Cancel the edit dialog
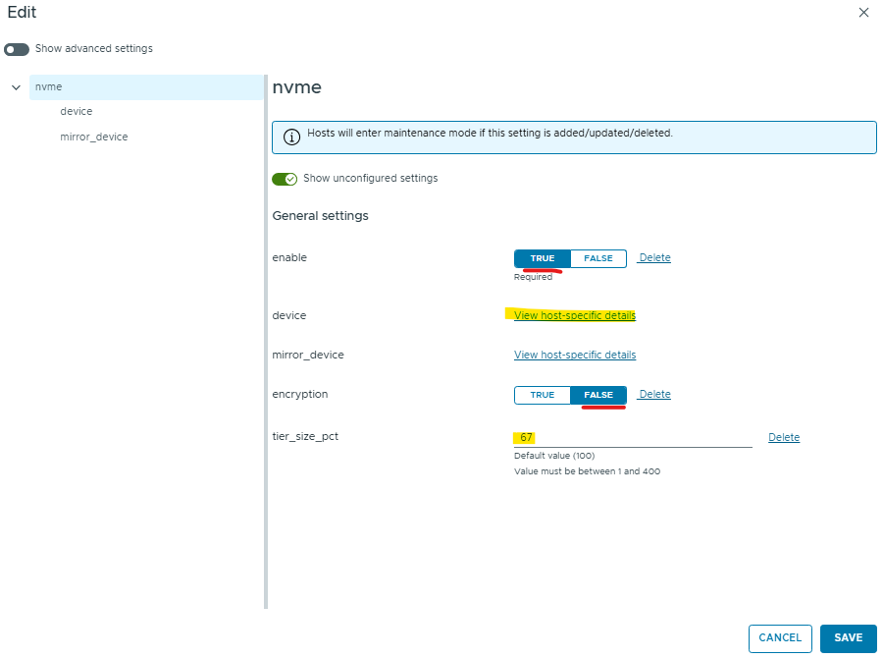Image resolution: width=883 pixels, height=659 pixels. [x=780, y=638]
